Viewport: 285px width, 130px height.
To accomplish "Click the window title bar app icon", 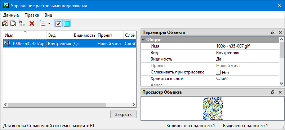I will click(x=6, y=6).
